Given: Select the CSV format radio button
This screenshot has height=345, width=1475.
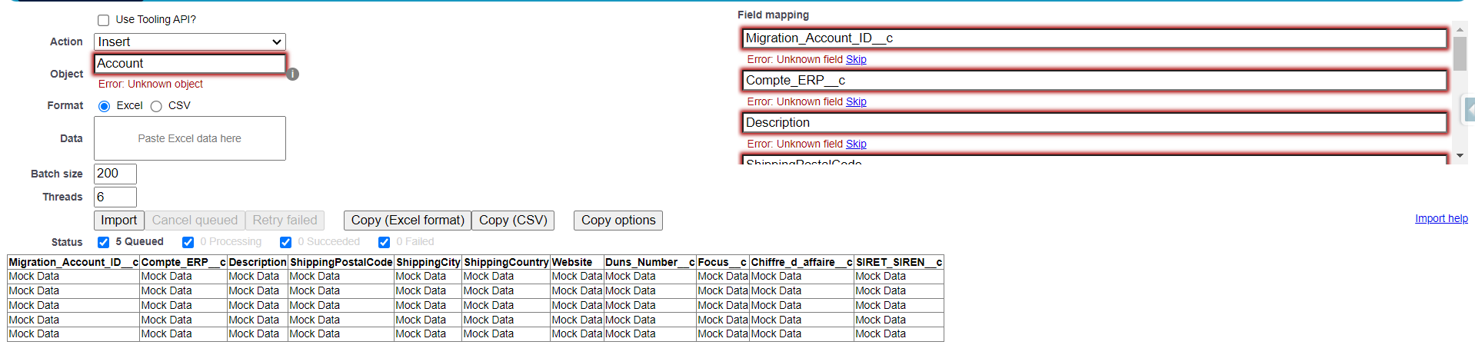Looking at the screenshot, I should coord(156,106).
